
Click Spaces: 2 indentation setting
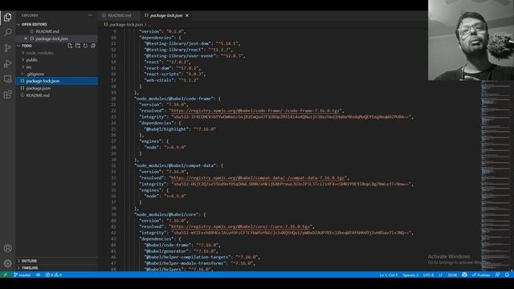point(410,275)
